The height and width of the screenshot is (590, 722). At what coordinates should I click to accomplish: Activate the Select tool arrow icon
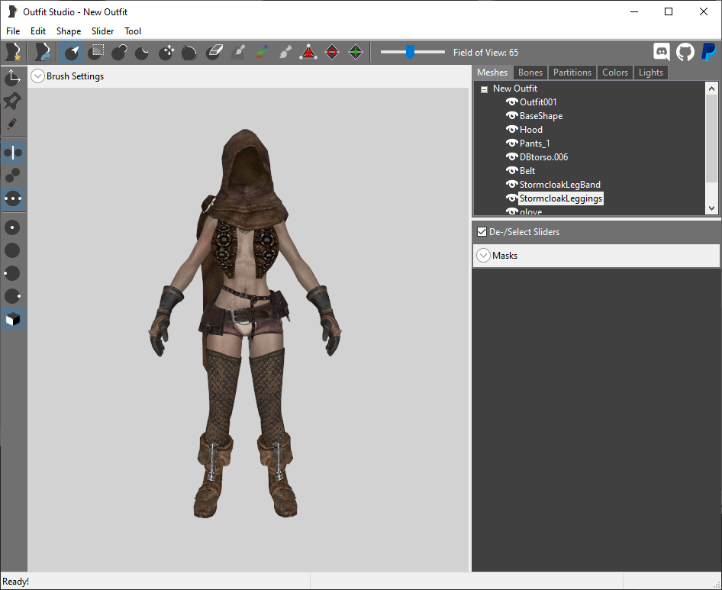point(72,52)
